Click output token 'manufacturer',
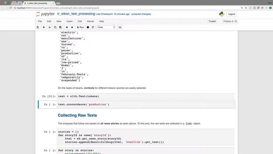Image resolution: width=273 pixels, height=154 pixels. pyautogui.click(x=72, y=38)
